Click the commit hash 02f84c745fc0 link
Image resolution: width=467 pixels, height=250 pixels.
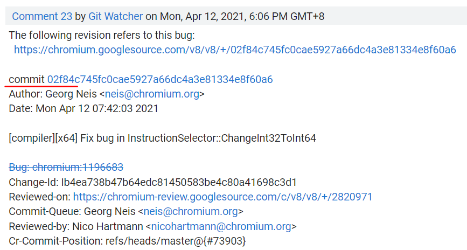[160, 80]
